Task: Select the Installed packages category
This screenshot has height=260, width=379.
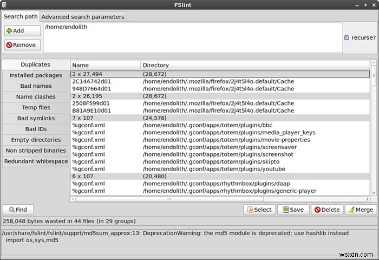Action: (36, 75)
